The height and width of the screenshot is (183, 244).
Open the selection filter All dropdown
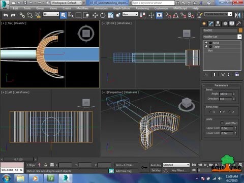[x=51, y=14]
